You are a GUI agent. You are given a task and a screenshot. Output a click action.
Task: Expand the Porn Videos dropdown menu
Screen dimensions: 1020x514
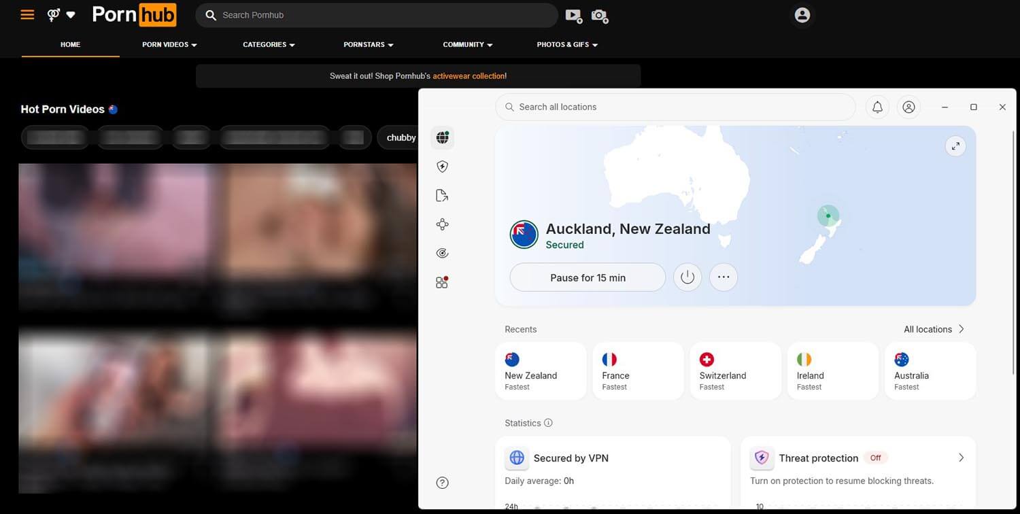coord(169,45)
